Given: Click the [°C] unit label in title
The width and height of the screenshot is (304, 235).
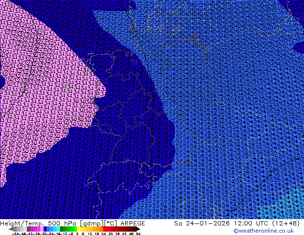Looking at the screenshot, I should click(x=111, y=223).
